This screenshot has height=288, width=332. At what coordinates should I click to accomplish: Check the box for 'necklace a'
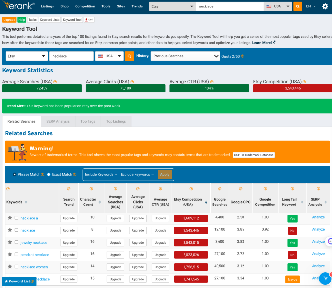tap(16, 218)
